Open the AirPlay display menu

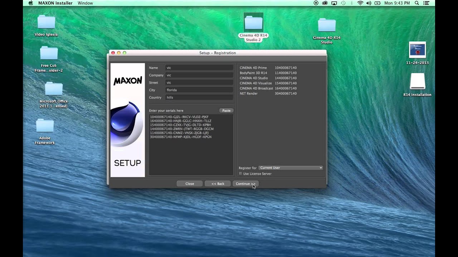pos(334,3)
